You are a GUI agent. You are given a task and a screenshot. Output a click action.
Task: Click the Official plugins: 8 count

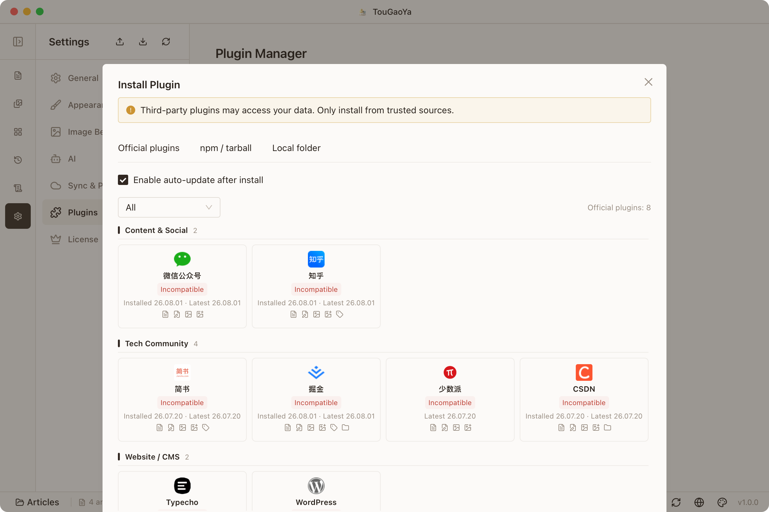(619, 208)
